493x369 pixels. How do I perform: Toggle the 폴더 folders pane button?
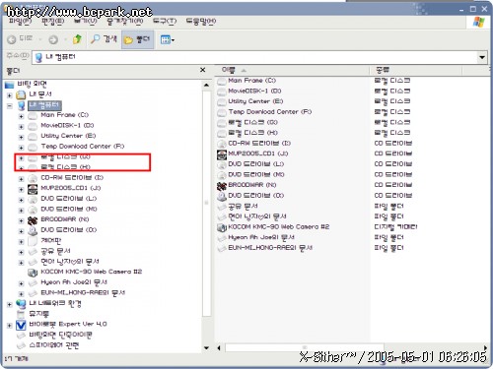(x=137, y=39)
